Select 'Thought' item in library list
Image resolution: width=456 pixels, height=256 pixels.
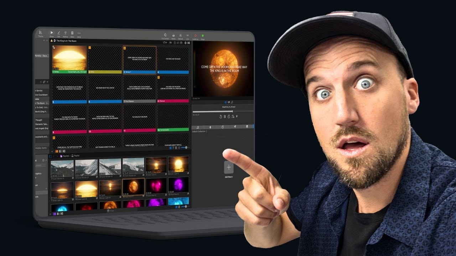38,120
